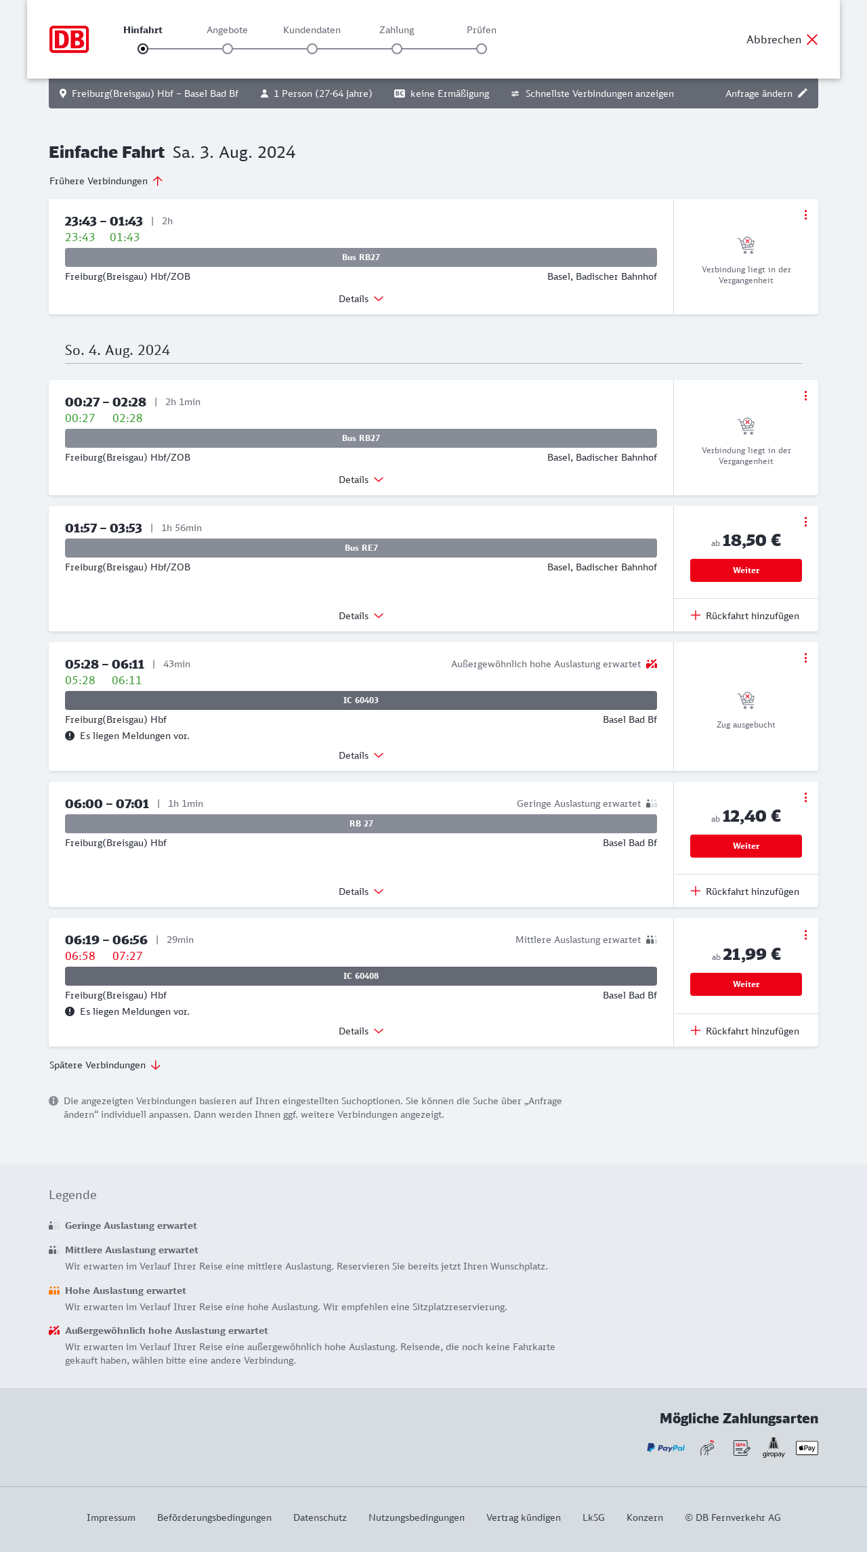Open three-dot menu for RB 27 connection
Viewport: 867px width, 1552px height.
[805, 797]
